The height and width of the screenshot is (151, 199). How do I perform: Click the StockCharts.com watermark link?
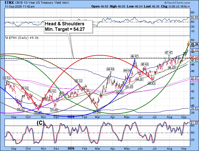point(177,3)
